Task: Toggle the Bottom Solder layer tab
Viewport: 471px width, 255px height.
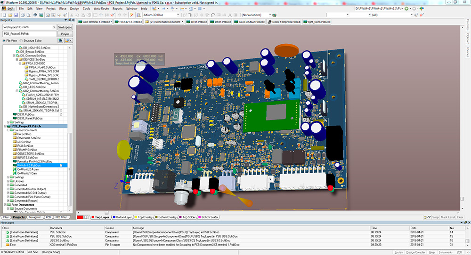Action: pyautogui.click(x=208, y=217)
